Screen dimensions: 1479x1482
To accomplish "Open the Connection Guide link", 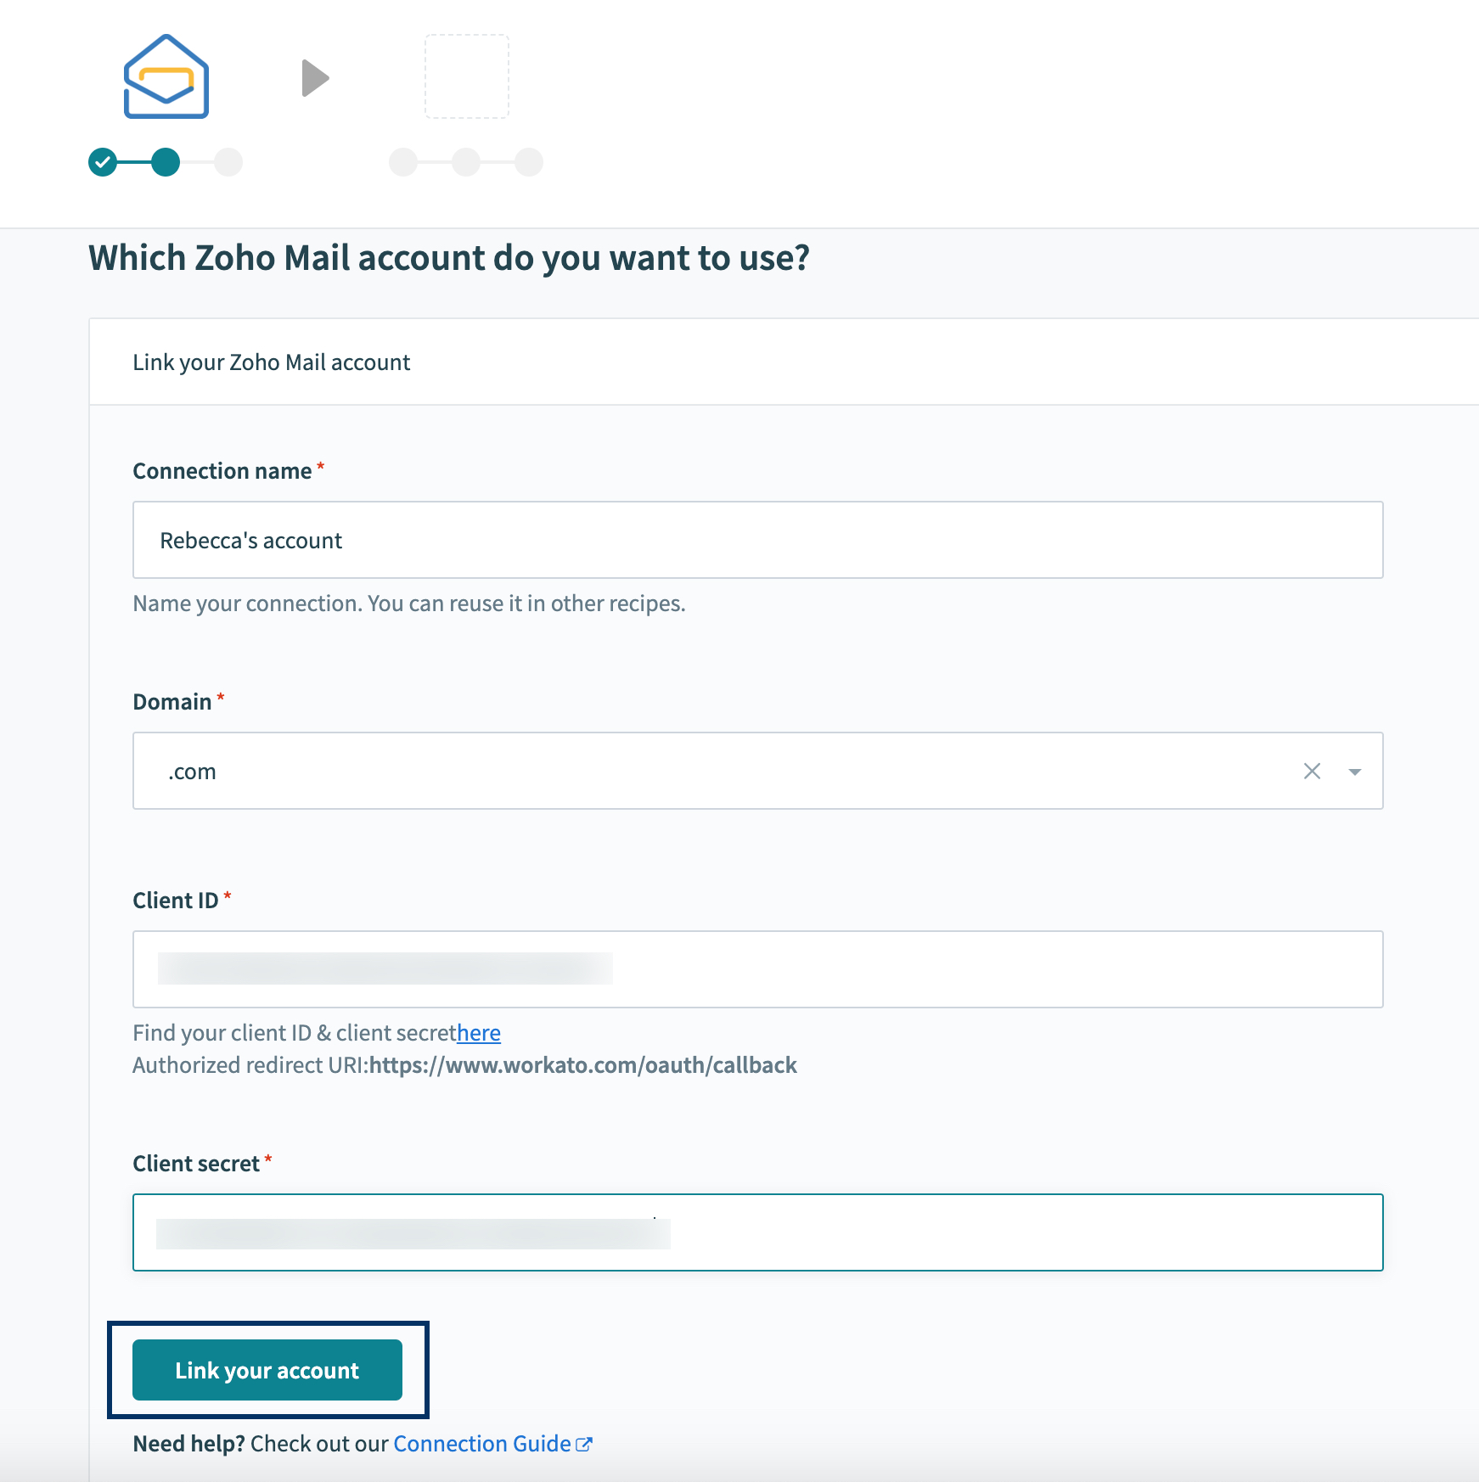I will [x=481, y=1444].
